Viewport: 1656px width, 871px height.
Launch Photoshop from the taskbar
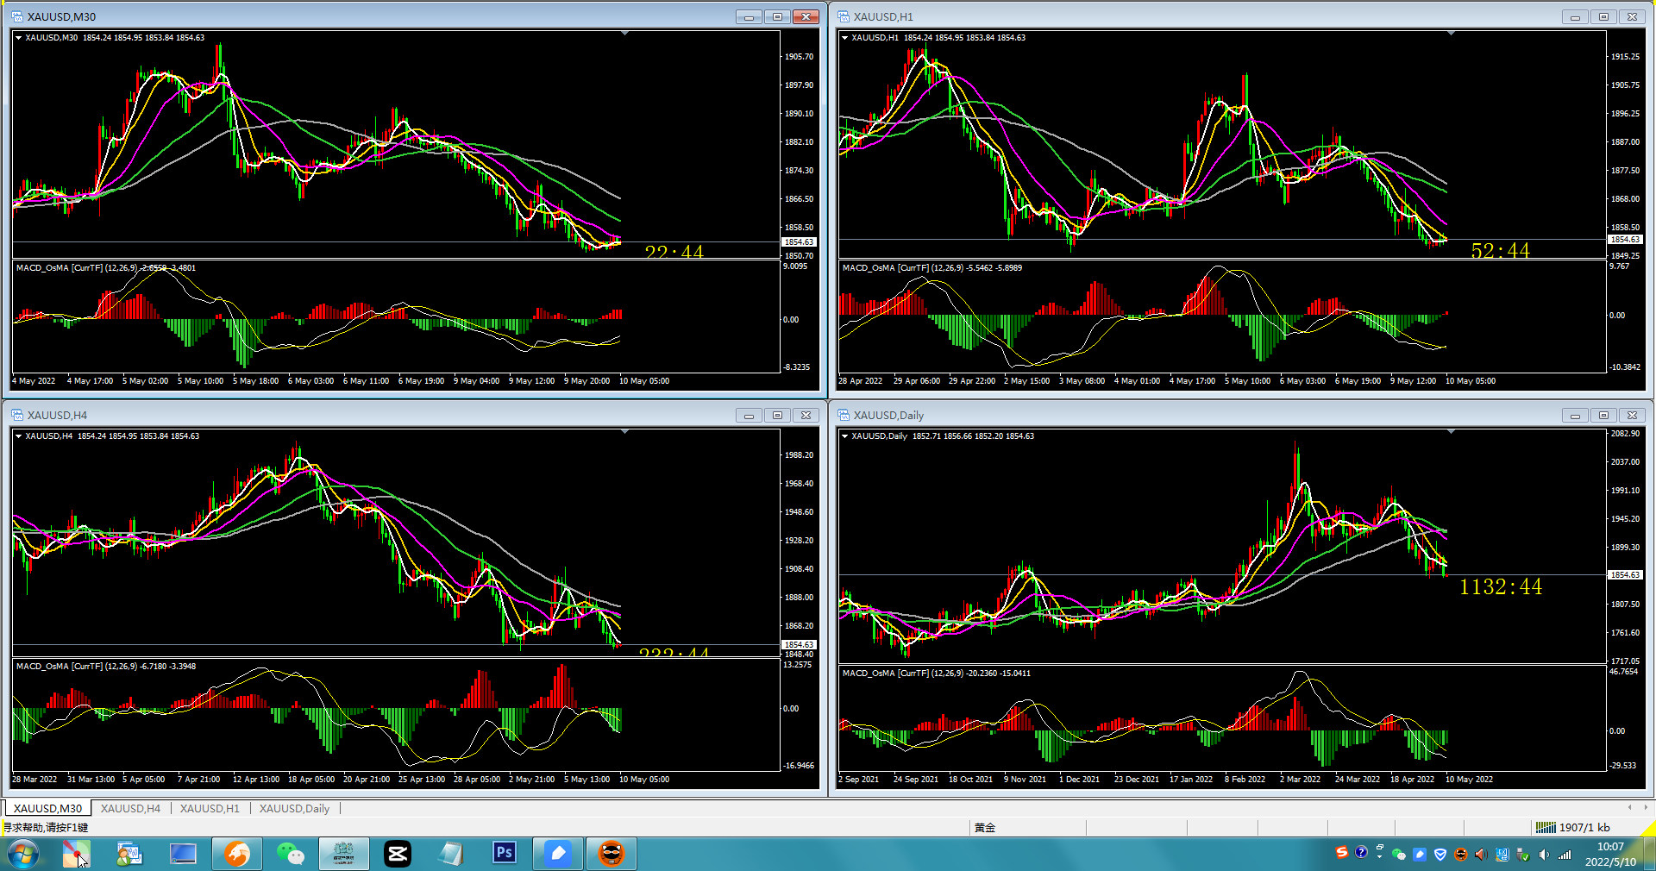[505, 854]
